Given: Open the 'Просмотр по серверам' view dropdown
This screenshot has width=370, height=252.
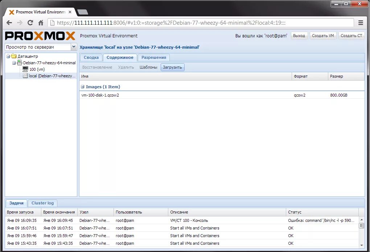Looking at the screenshot, I should click(x=74, y=47).
